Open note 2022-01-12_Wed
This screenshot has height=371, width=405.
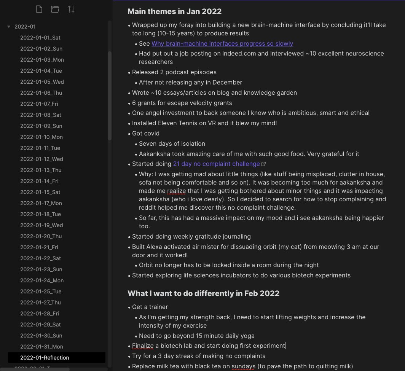click(41, 159)
